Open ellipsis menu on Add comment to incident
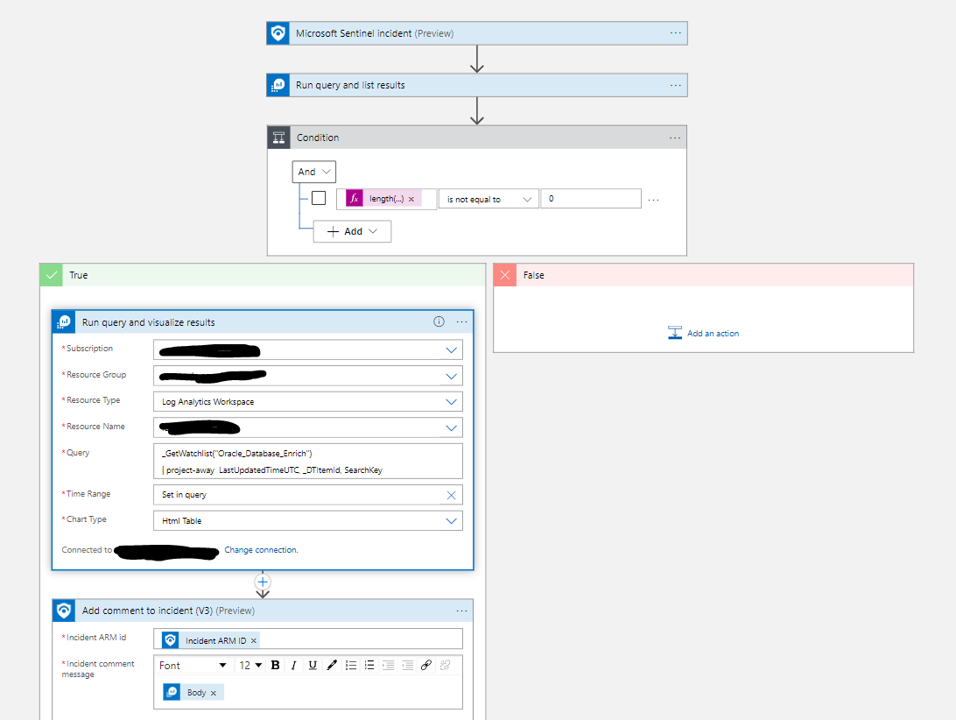956x720 pixels. coord(461,611)
